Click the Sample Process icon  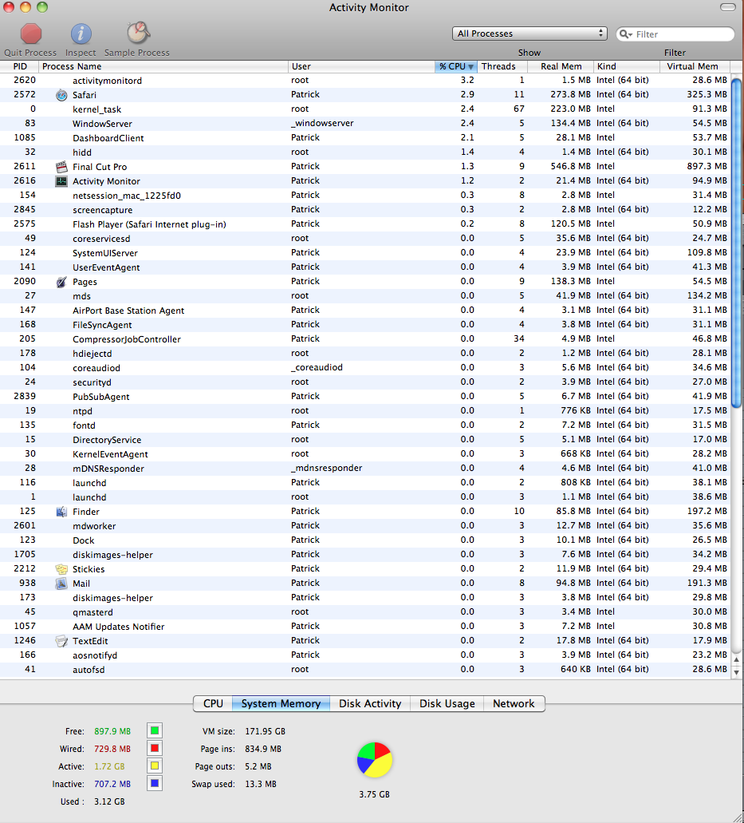(138, 33)
